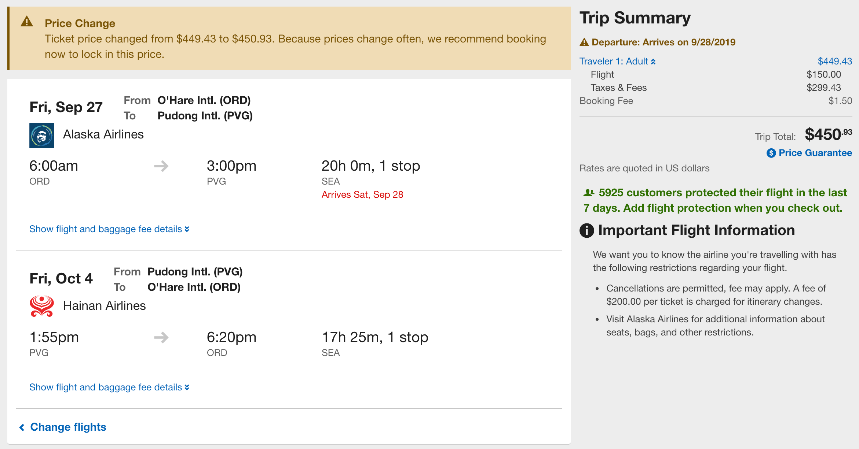Click the green flight protection message
Screen dimensions: 859x449
[x=715, y=200]
